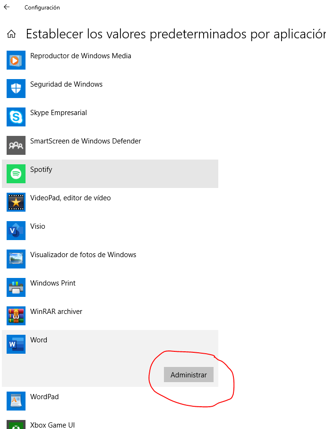Viewport: 326px width, 429px height.
Task: Click the "Xbox Game UI" label
Action: (52, 425)
